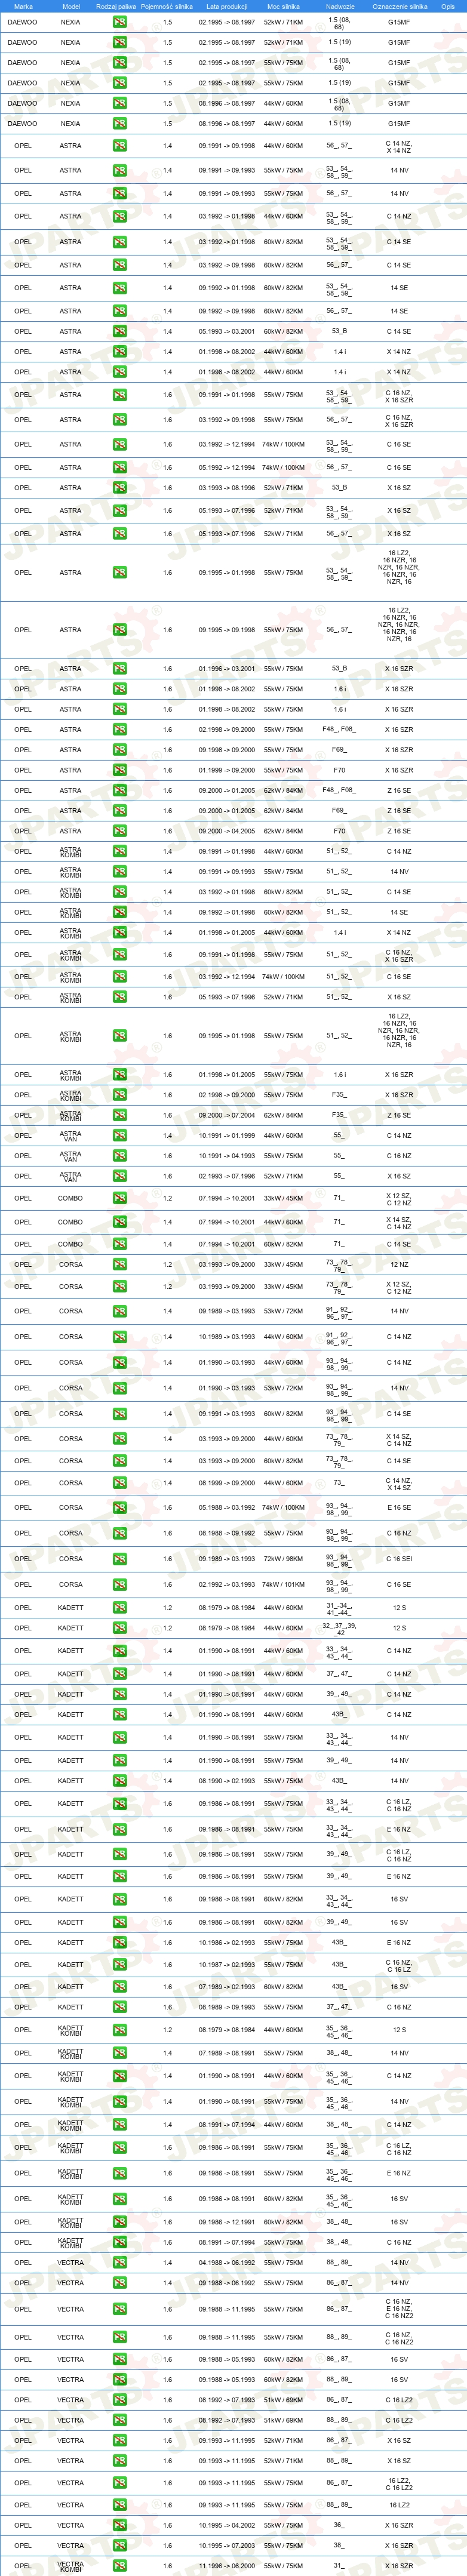The image size is (467, 2576).
Task: Select fuel icon in CORSA C 16 SEI row
Action: point(119,1559)
